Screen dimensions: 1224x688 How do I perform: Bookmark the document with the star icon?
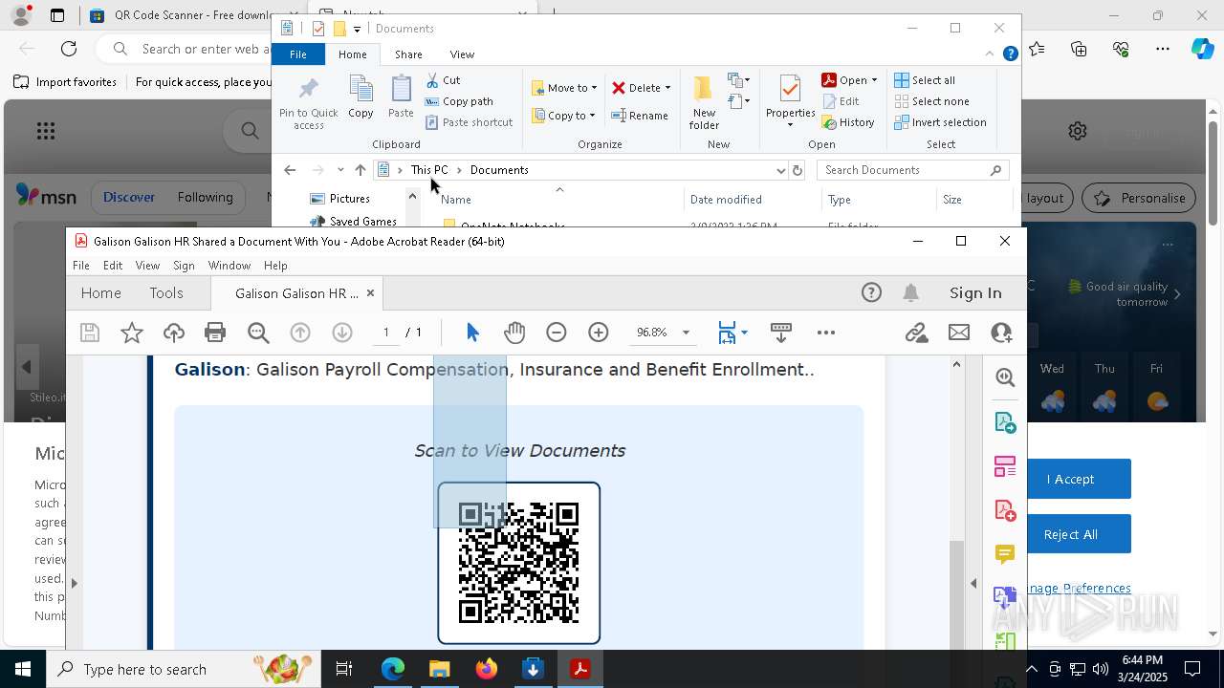132,333
